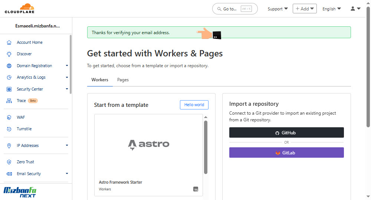Click the TS badge on Astro template
Screen dimensions: 371x200
click(196, 189)
